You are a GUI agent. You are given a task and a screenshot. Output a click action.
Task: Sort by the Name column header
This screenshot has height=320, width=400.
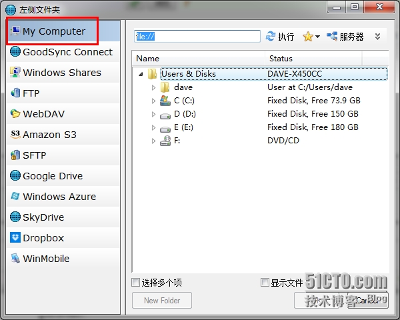pos(199,59)
